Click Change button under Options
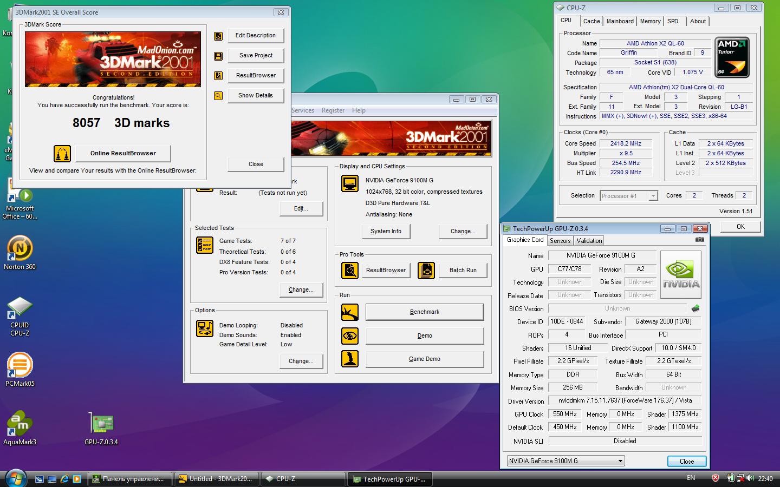780x487 pixels. pyautogui.click(x=301, y=361)
